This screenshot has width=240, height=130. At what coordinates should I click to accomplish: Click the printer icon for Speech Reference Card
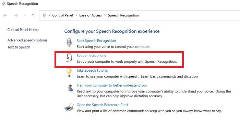(x=69, y=107)
